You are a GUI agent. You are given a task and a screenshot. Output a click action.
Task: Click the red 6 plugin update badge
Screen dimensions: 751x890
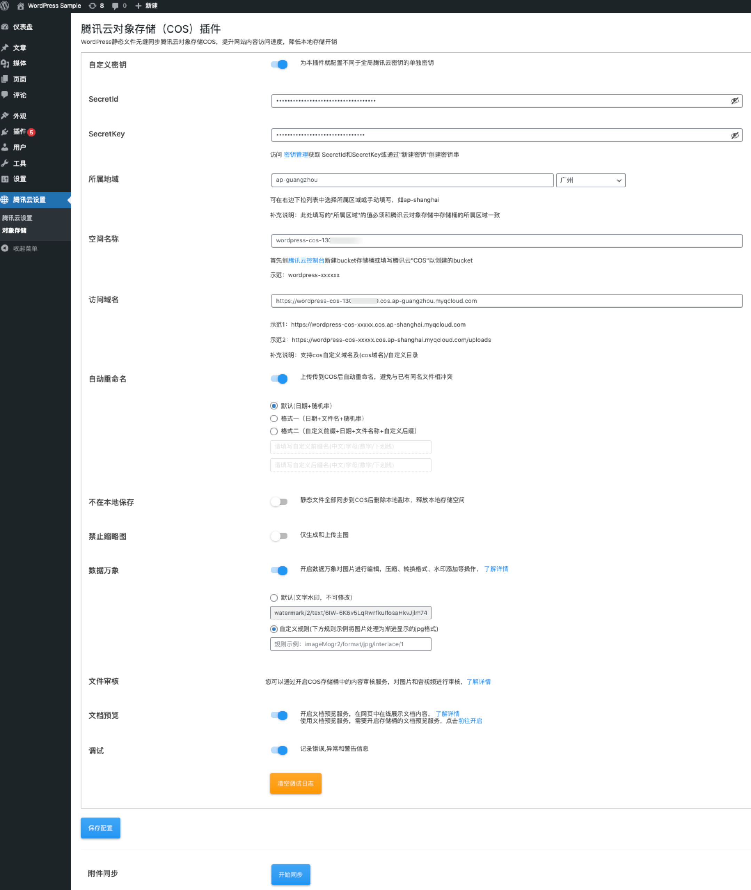click(31, 132)
